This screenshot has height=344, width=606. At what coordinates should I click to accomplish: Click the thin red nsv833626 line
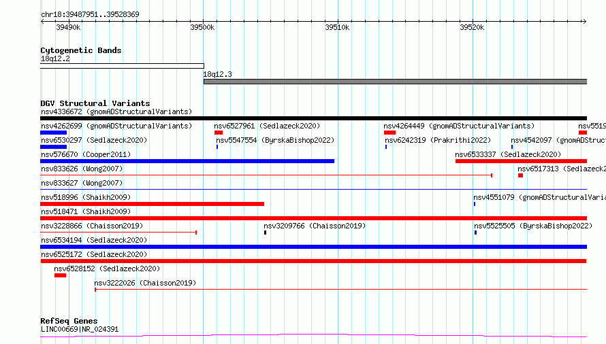pyautogui.click(x=266, y=175)
